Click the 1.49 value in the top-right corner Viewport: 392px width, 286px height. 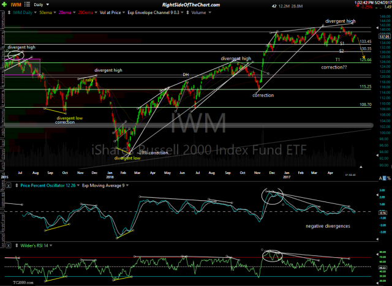tap(387, 7)
